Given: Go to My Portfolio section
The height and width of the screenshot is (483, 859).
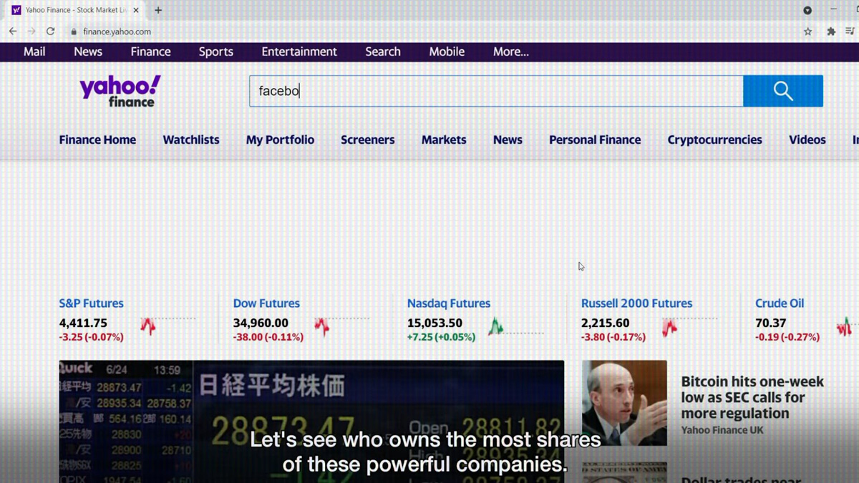Looking at the screenshot, I should (280, 140).
